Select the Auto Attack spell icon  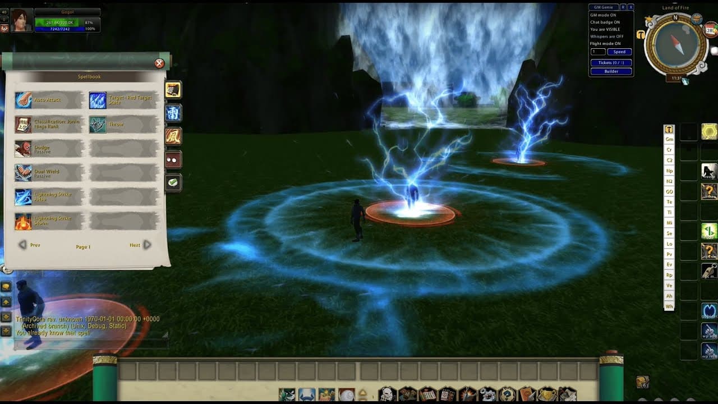[x=24, y=100]
